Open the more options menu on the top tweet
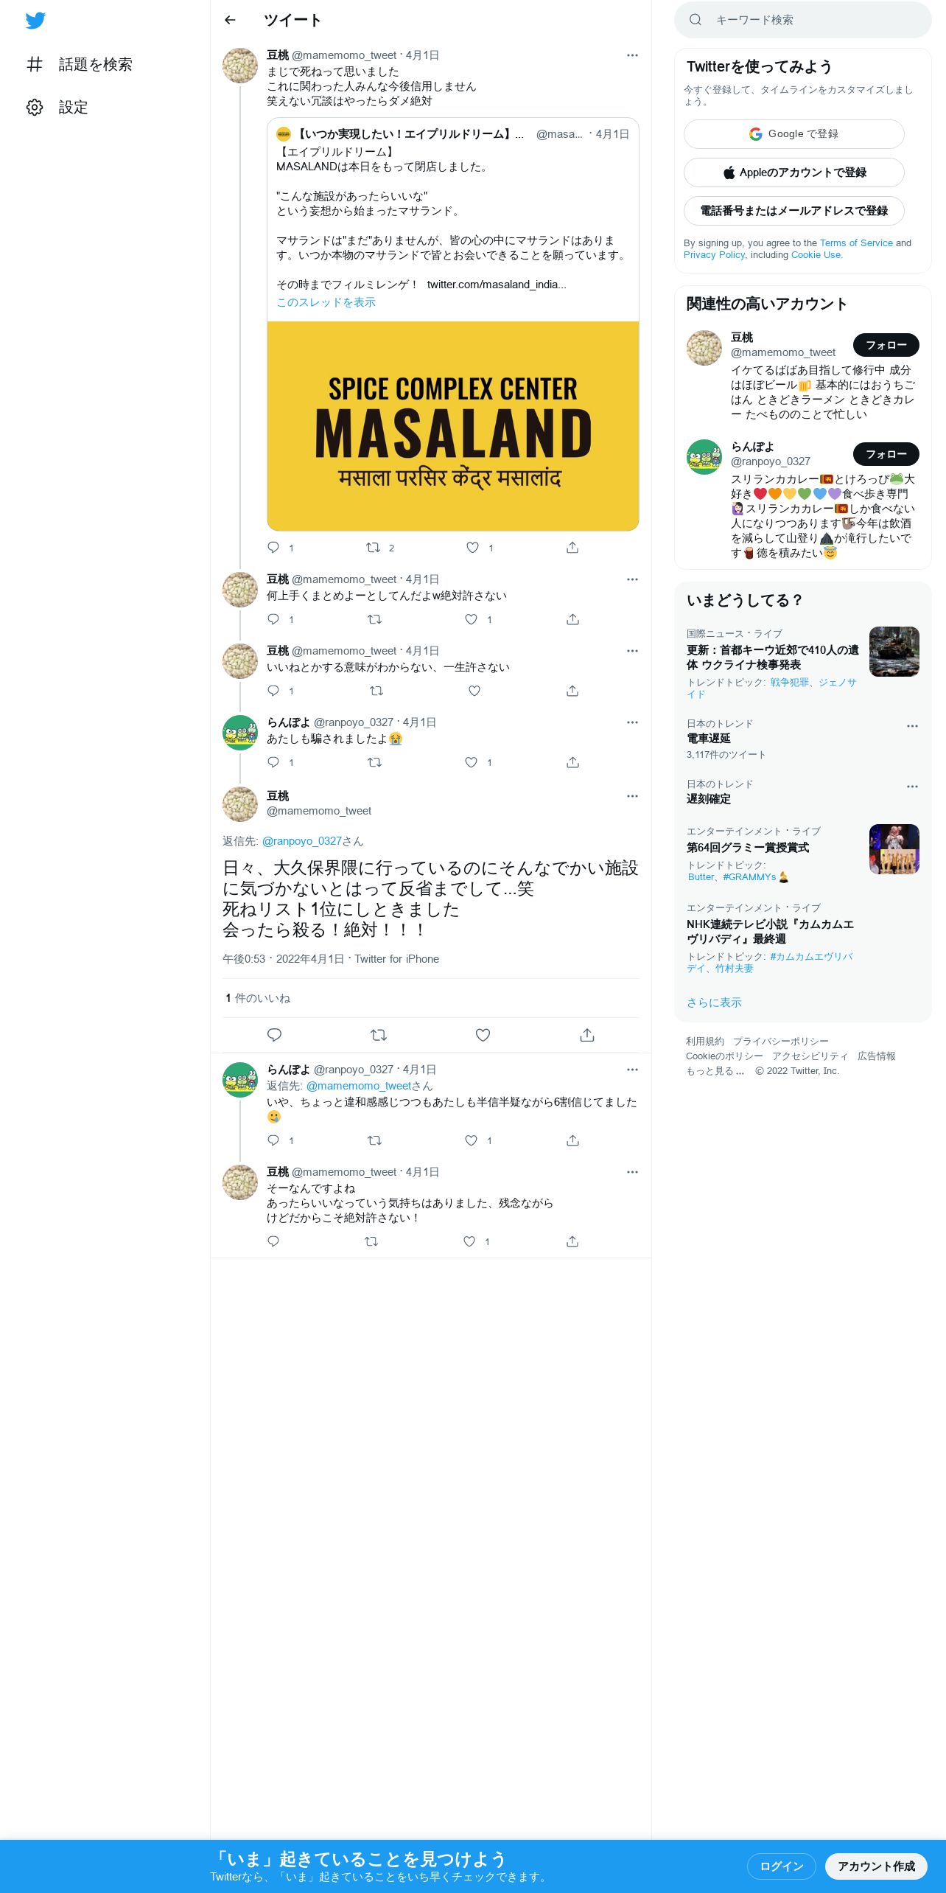 (632, 55)
